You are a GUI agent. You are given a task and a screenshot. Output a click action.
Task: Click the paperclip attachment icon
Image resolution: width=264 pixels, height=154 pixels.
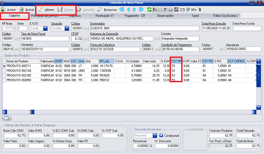pyautogui.click(x=200, y=10)
